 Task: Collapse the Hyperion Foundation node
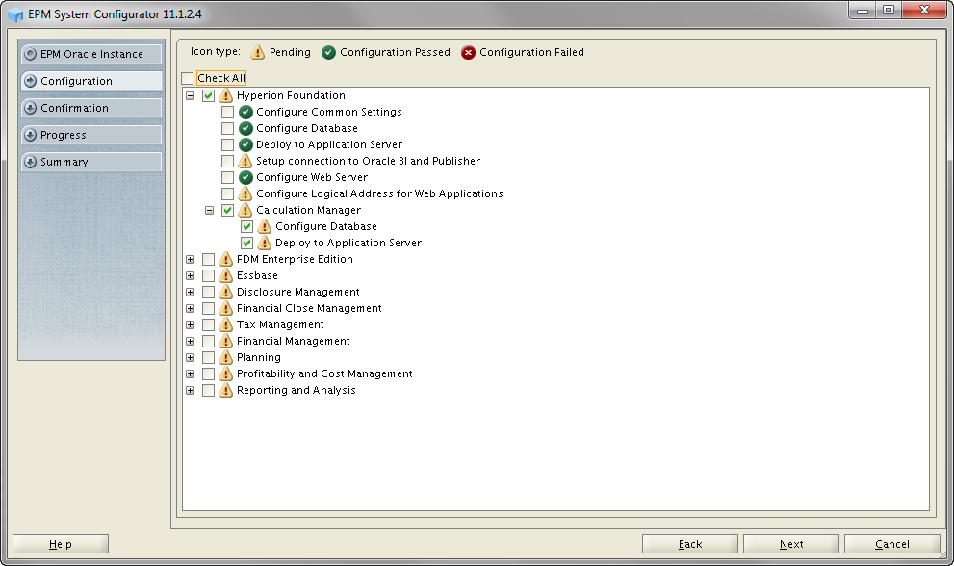pyautogui.click(x=190, y=95)
